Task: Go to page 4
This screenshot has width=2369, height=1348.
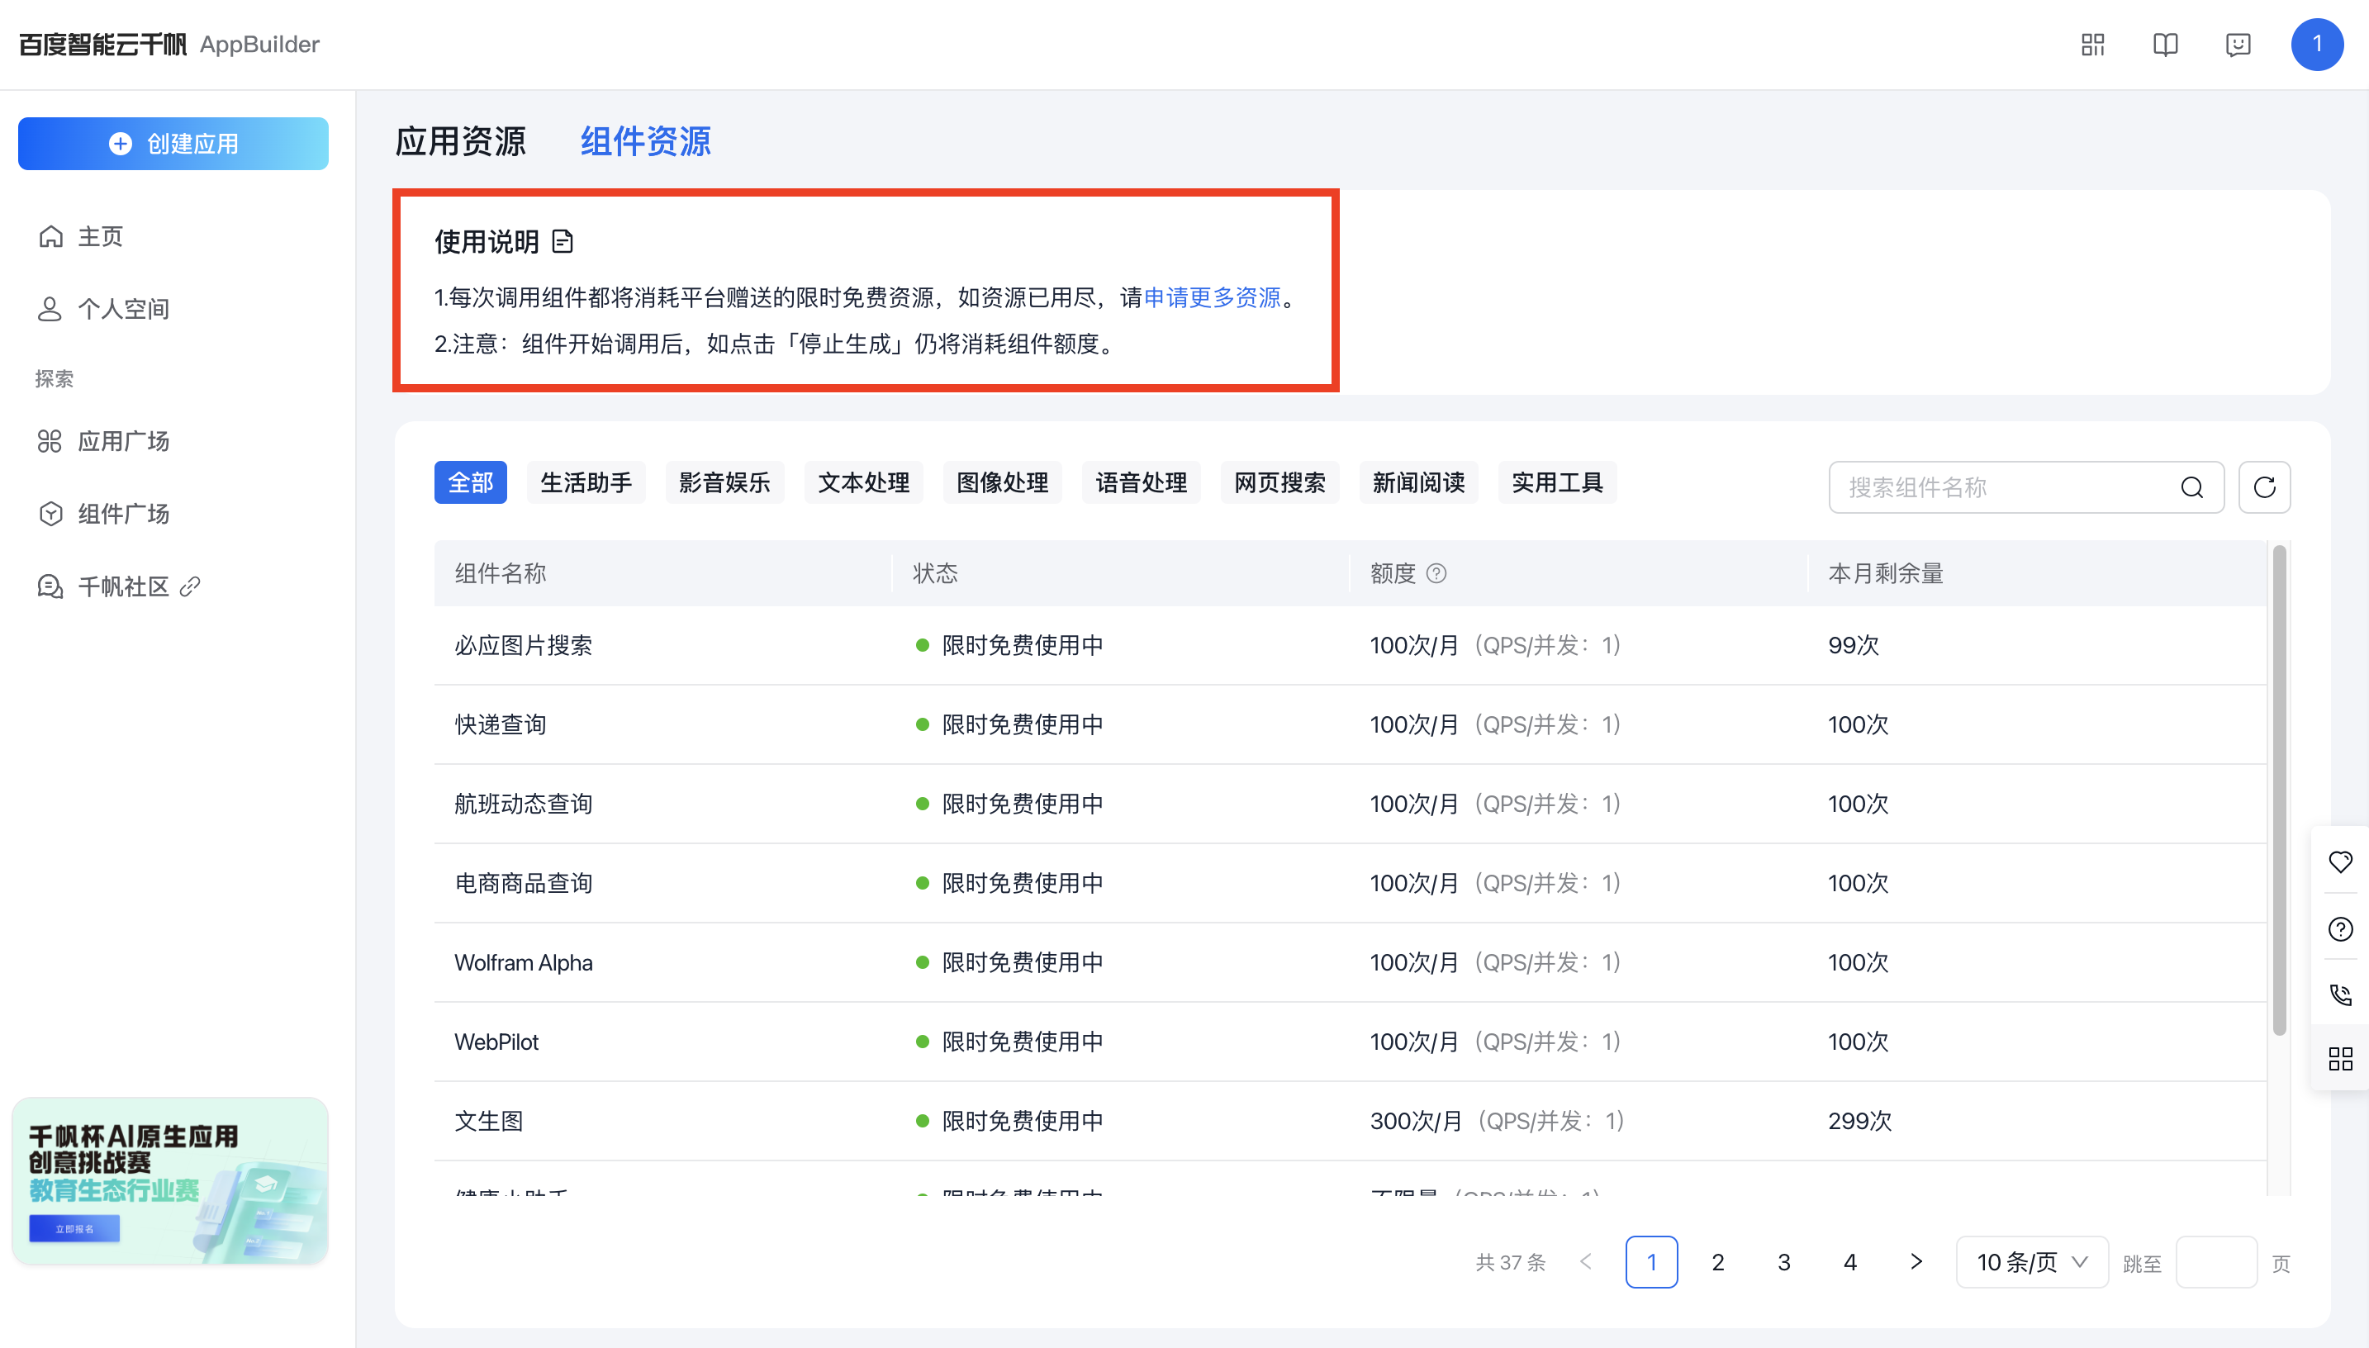Action: [x=1849, y=1262]
